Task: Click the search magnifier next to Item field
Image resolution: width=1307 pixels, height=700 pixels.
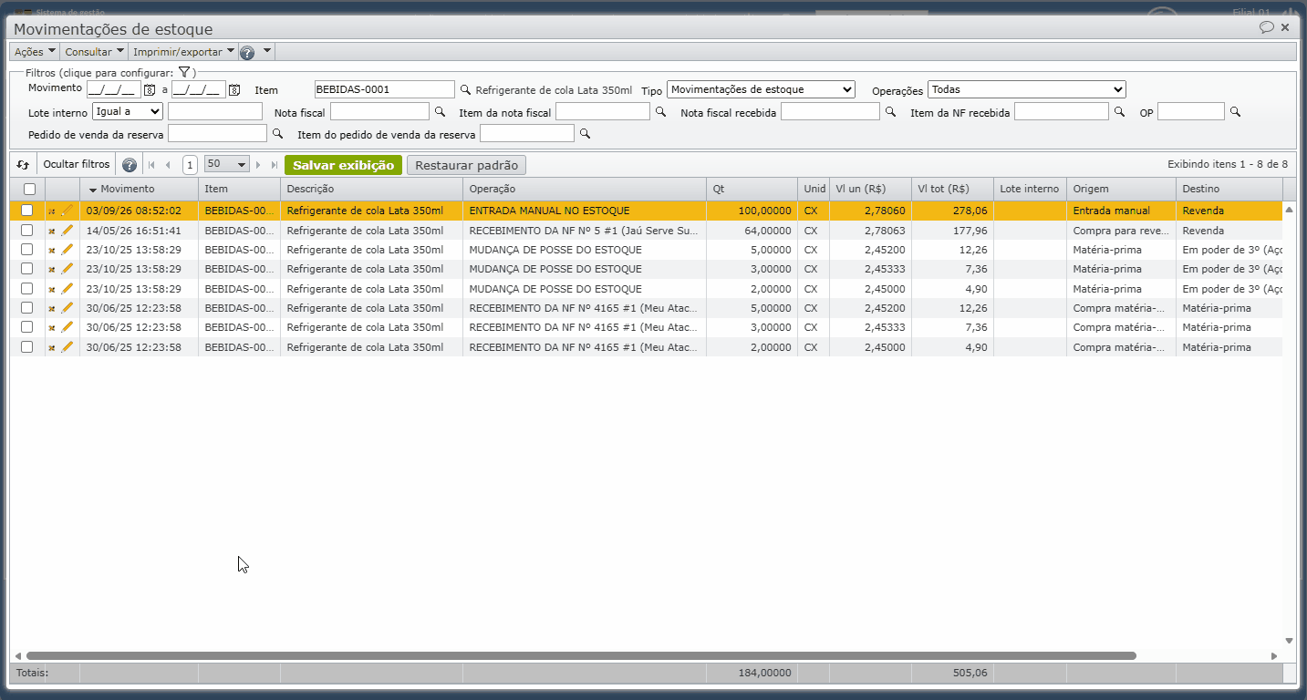Action: [465, 89]
